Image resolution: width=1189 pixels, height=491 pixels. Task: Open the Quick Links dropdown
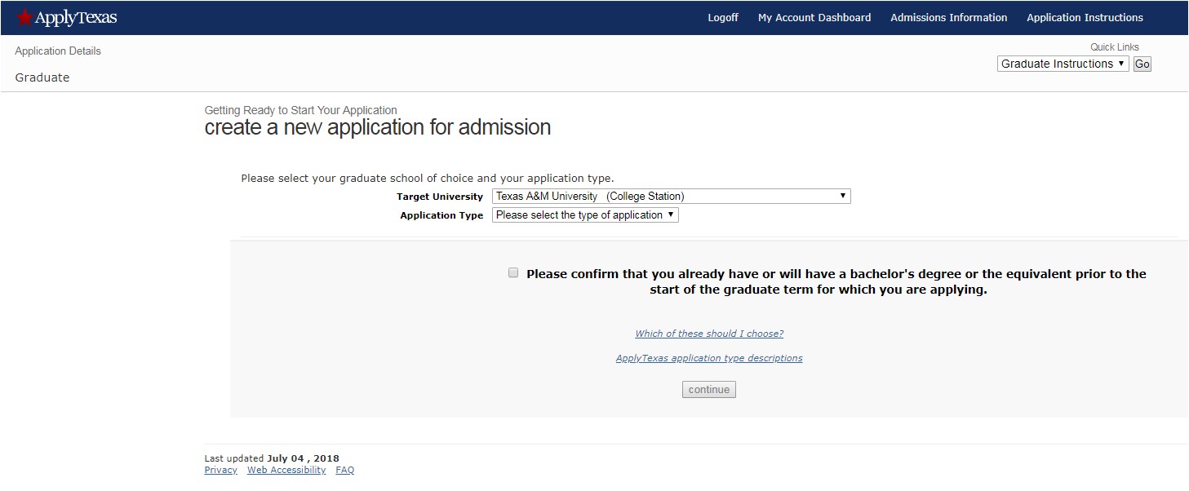[1063, 63]
